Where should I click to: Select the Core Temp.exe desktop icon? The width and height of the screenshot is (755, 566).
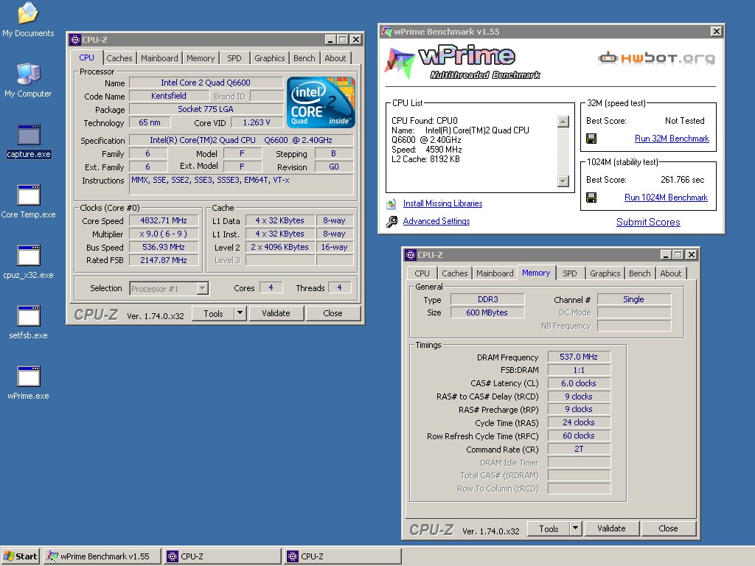[28, 202]
